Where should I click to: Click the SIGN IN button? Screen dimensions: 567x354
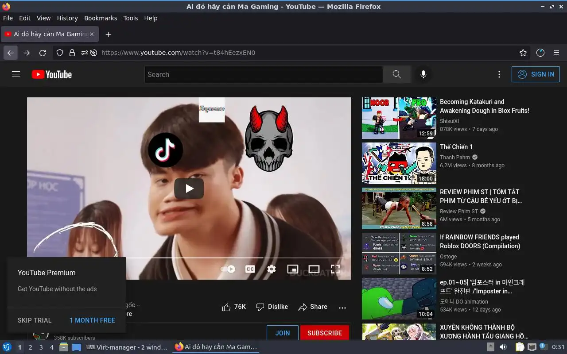(x=536, y=74)
